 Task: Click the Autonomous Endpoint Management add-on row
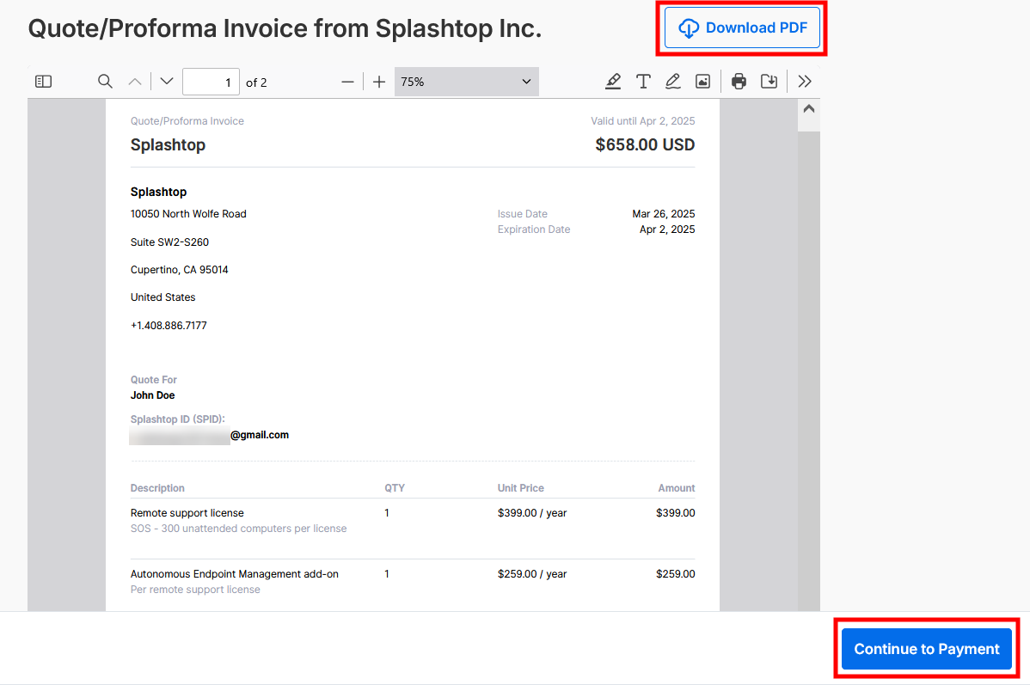pyautogui.click(x=235, y=573)
